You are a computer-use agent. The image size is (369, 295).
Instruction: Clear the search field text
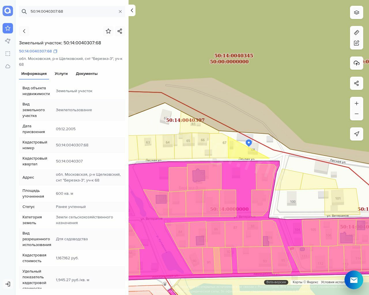point(120,12)
